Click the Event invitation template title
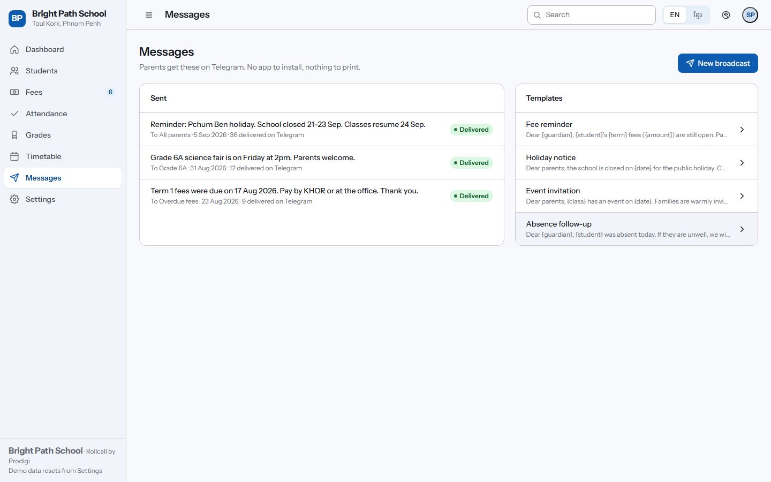Viewport: 771px width, 482px height. [553, 191]
